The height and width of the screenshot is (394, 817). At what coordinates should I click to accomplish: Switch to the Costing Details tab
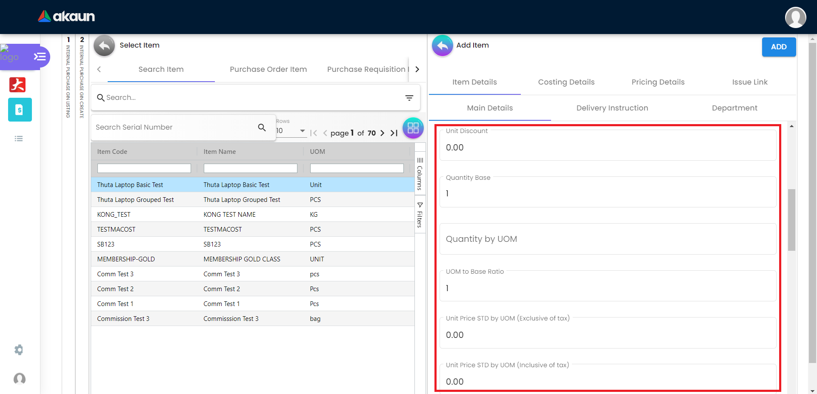[x=566, y=82]
